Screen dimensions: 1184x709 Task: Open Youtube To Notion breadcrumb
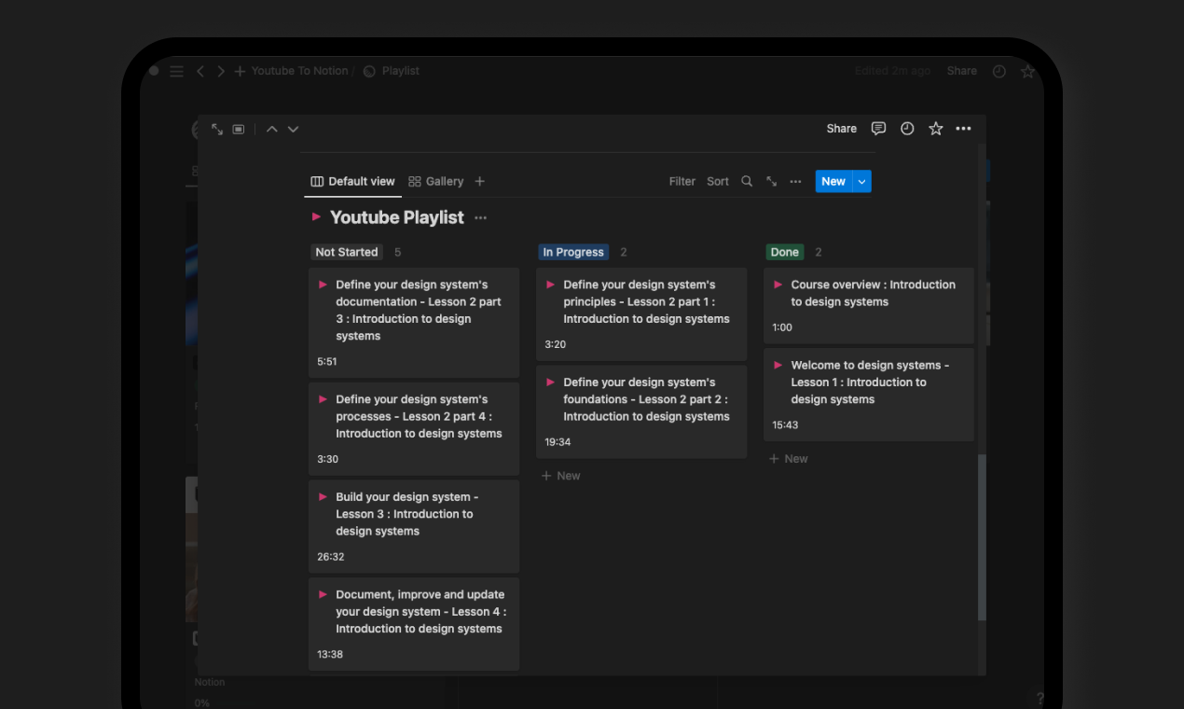coord(299,71)
